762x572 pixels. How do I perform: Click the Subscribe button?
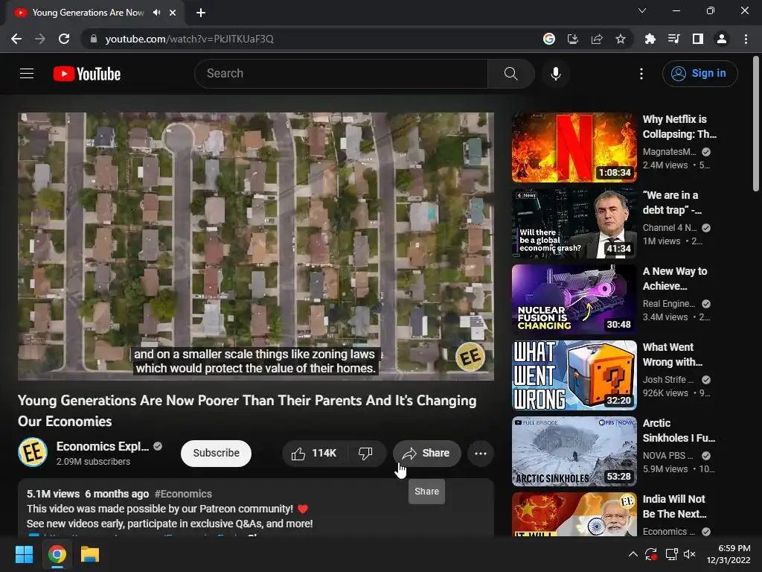217,454
